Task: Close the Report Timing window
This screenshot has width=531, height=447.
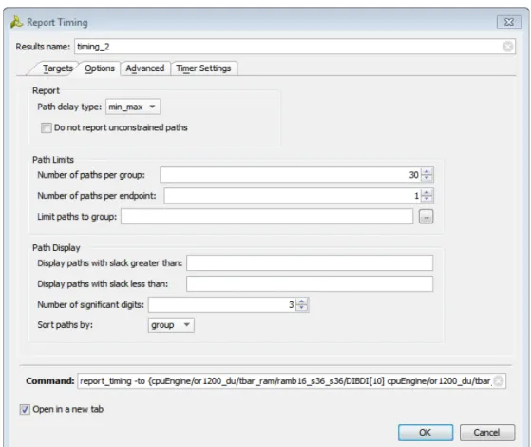Action: [509, 22]
